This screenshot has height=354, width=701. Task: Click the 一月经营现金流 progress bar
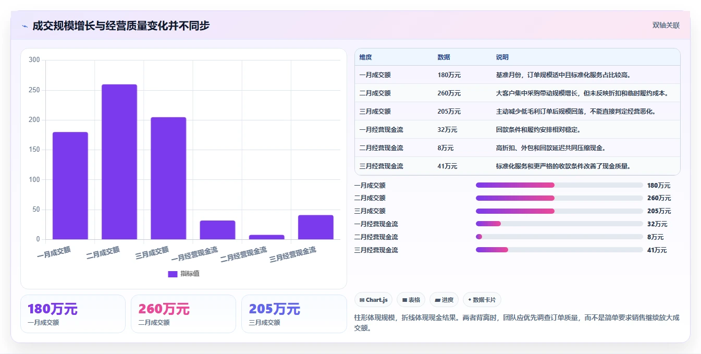pyautogui.click(x=559, y=224)
